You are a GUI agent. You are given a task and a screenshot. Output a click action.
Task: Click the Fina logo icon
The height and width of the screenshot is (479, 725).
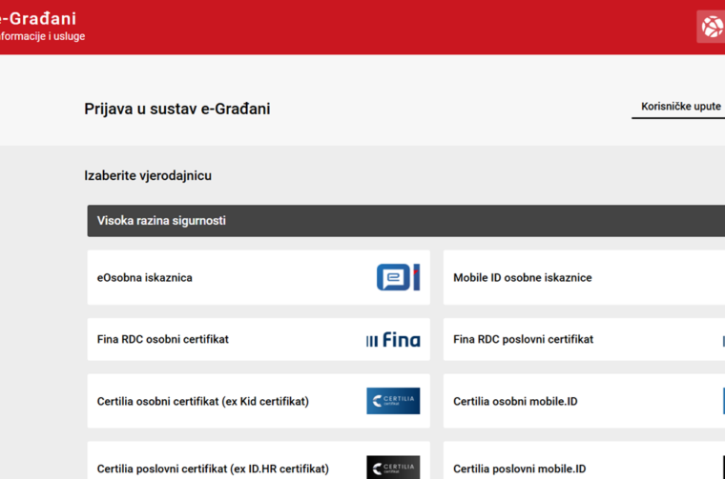393,340
